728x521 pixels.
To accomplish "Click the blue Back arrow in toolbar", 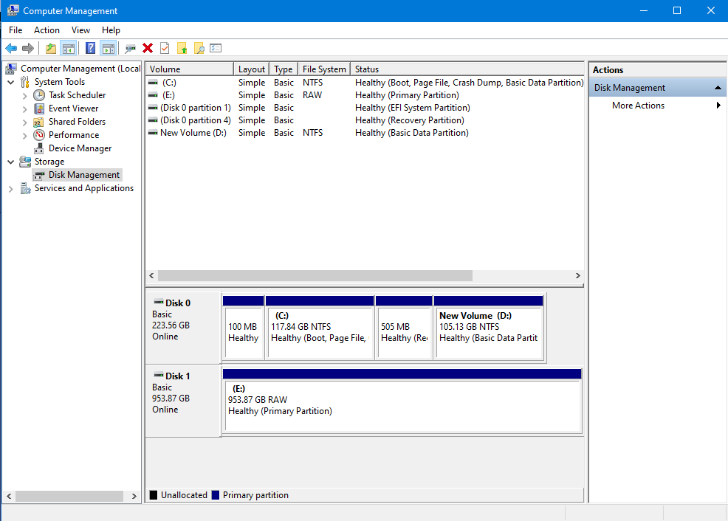I will pyautogui.click(x=11, y=48).
